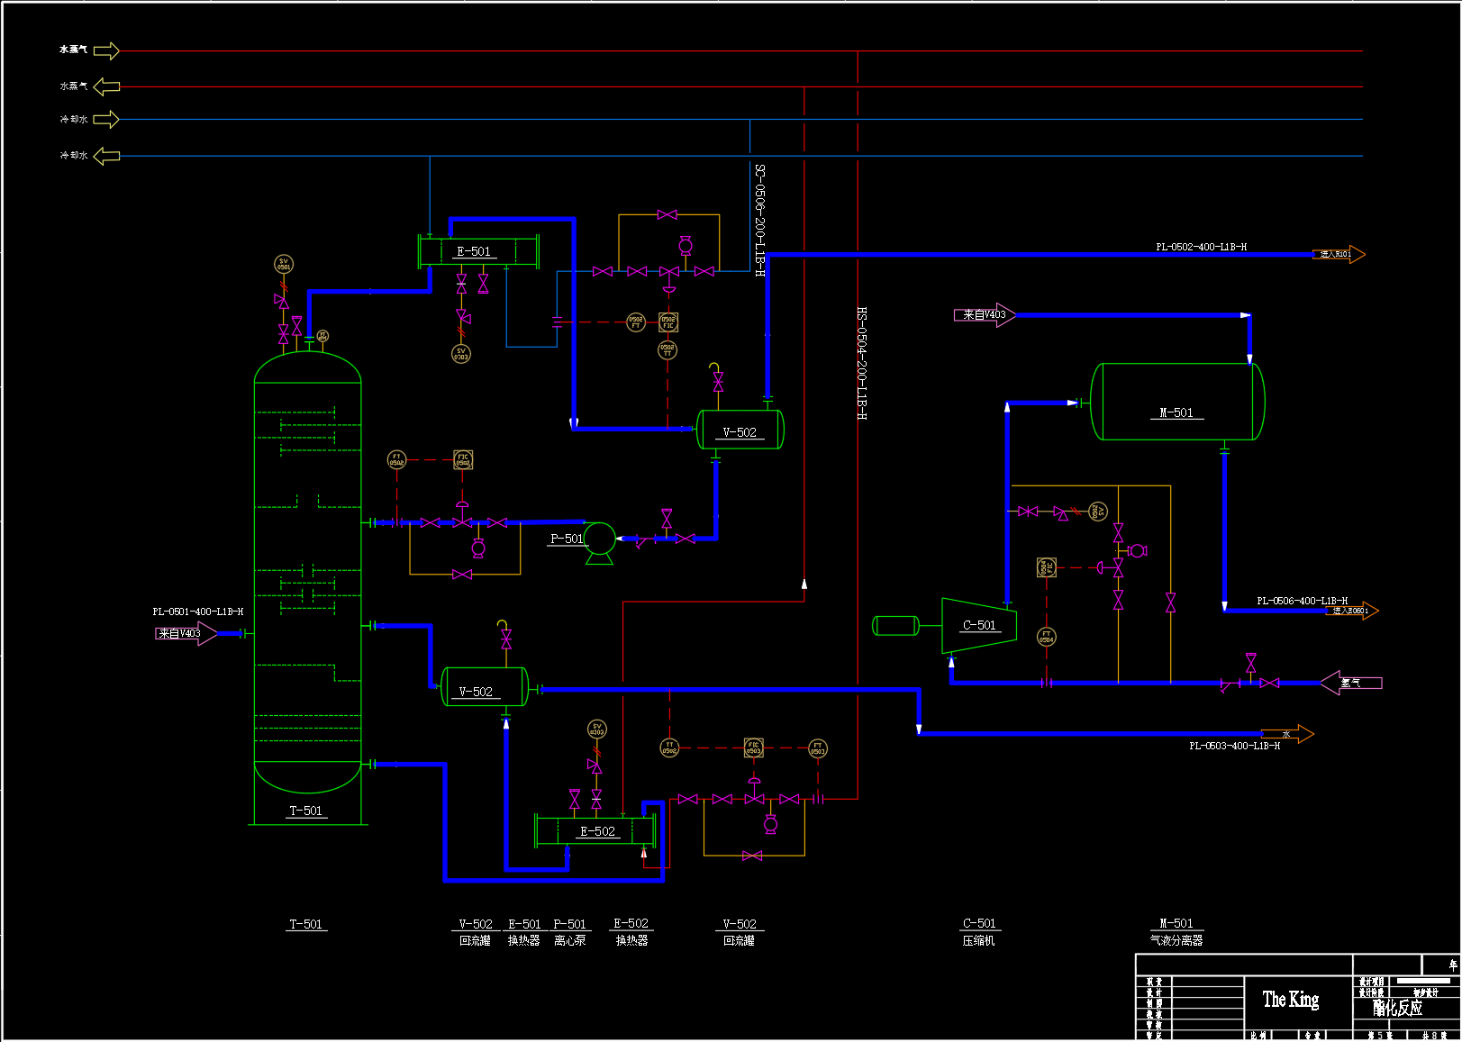This screenshot has width=1462, height=1042.
Task: Click the 氢气 hydrogen inlet arrow
Action: [x=1350, y=683]
